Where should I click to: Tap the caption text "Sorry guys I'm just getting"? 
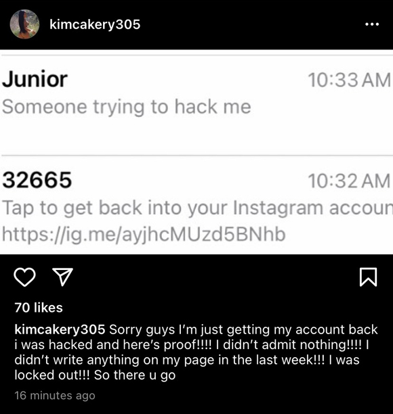coord(189,329)
